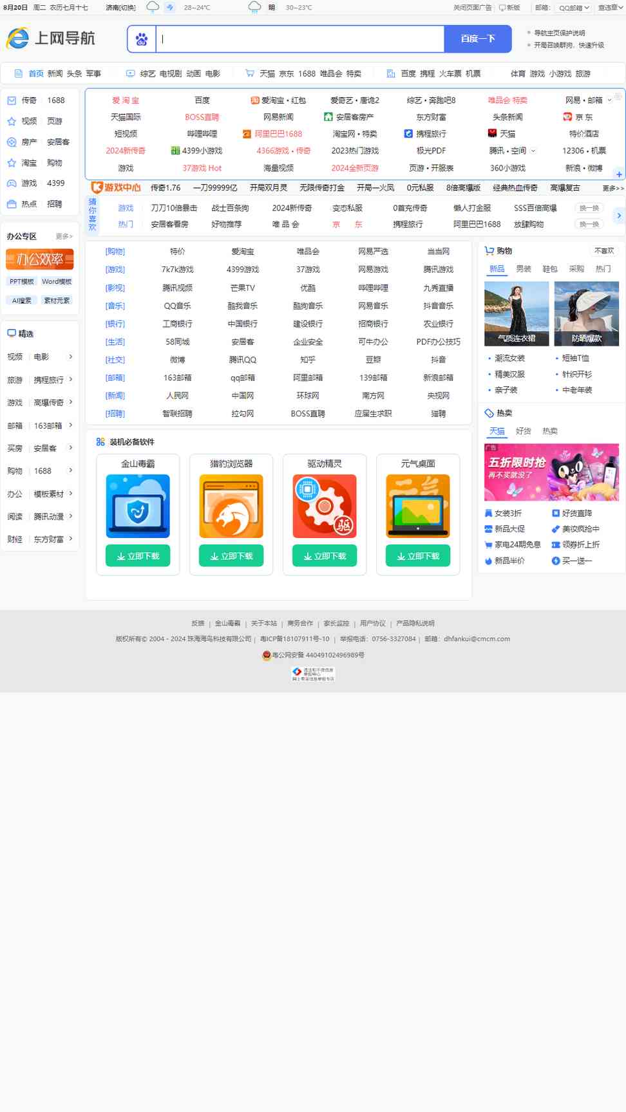626x1112 pixels.
Task: Click the star icon beside 视频 页游
Action: (12, 121)
